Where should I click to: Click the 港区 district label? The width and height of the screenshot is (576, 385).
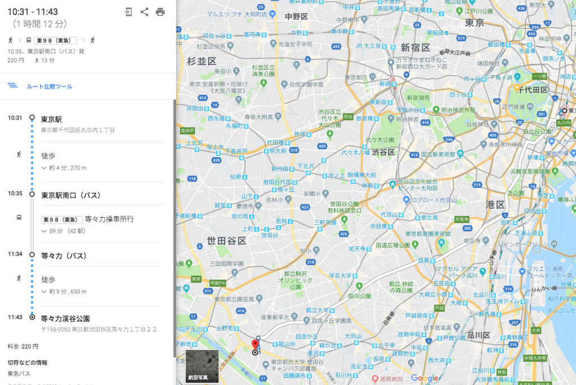pyautogui.click(x=495, y=204)
